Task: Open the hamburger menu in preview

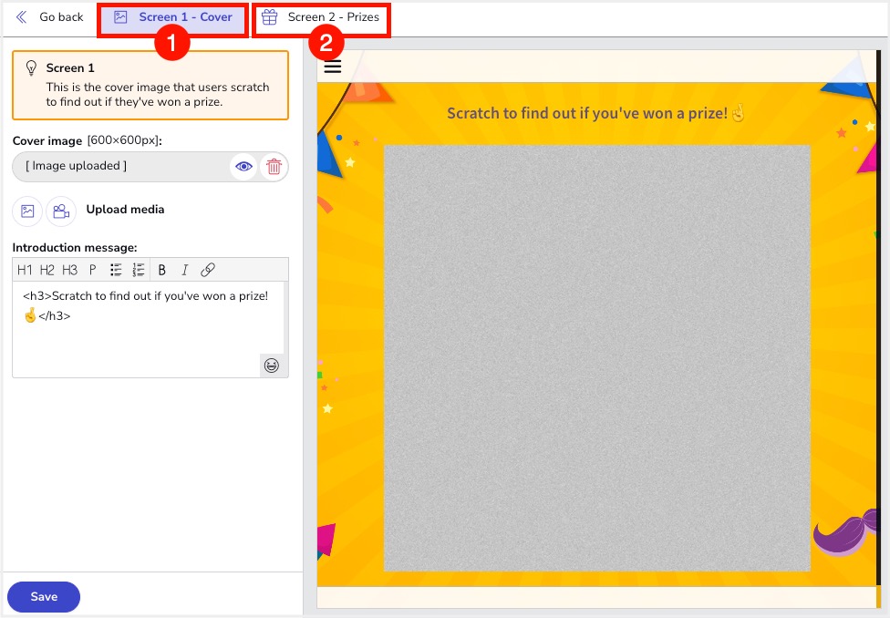Action: [333, 66]
